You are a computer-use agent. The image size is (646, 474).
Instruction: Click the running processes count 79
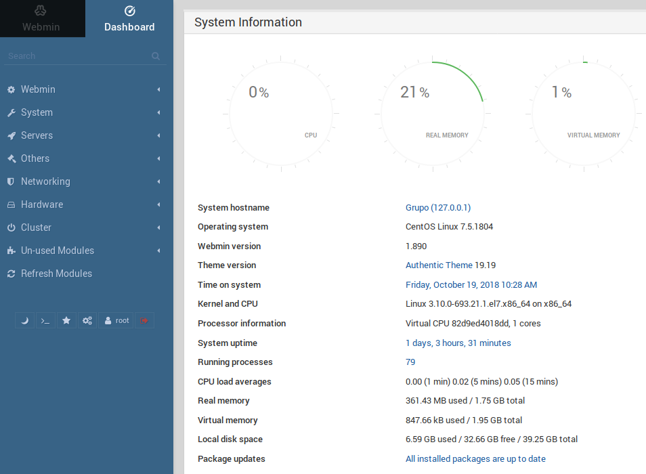[x=410, y=362]
